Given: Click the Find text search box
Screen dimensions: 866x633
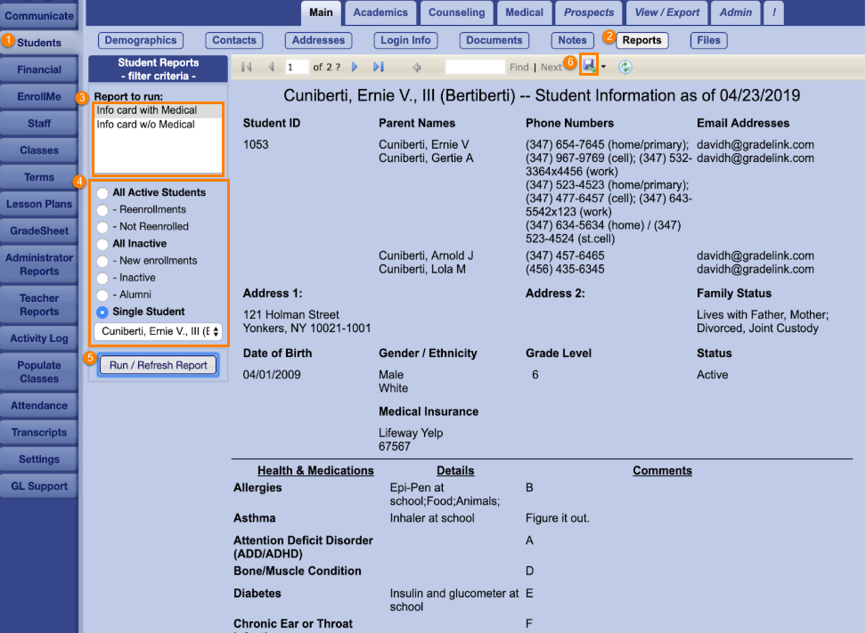Looking at the screenshot, I should click(x=475, y=67).
